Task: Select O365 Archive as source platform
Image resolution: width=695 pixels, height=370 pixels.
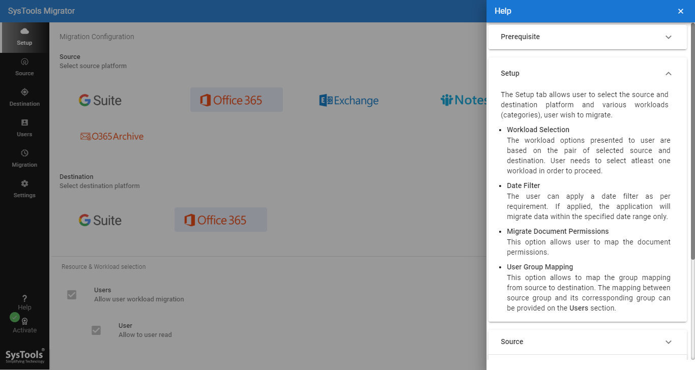Action: [112, 136]
